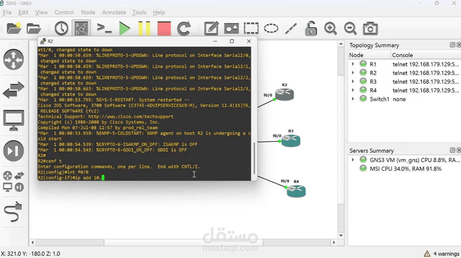The image size is (461, 258).
Task: Reload all nodes icon
Action: [x=184, y=29]
